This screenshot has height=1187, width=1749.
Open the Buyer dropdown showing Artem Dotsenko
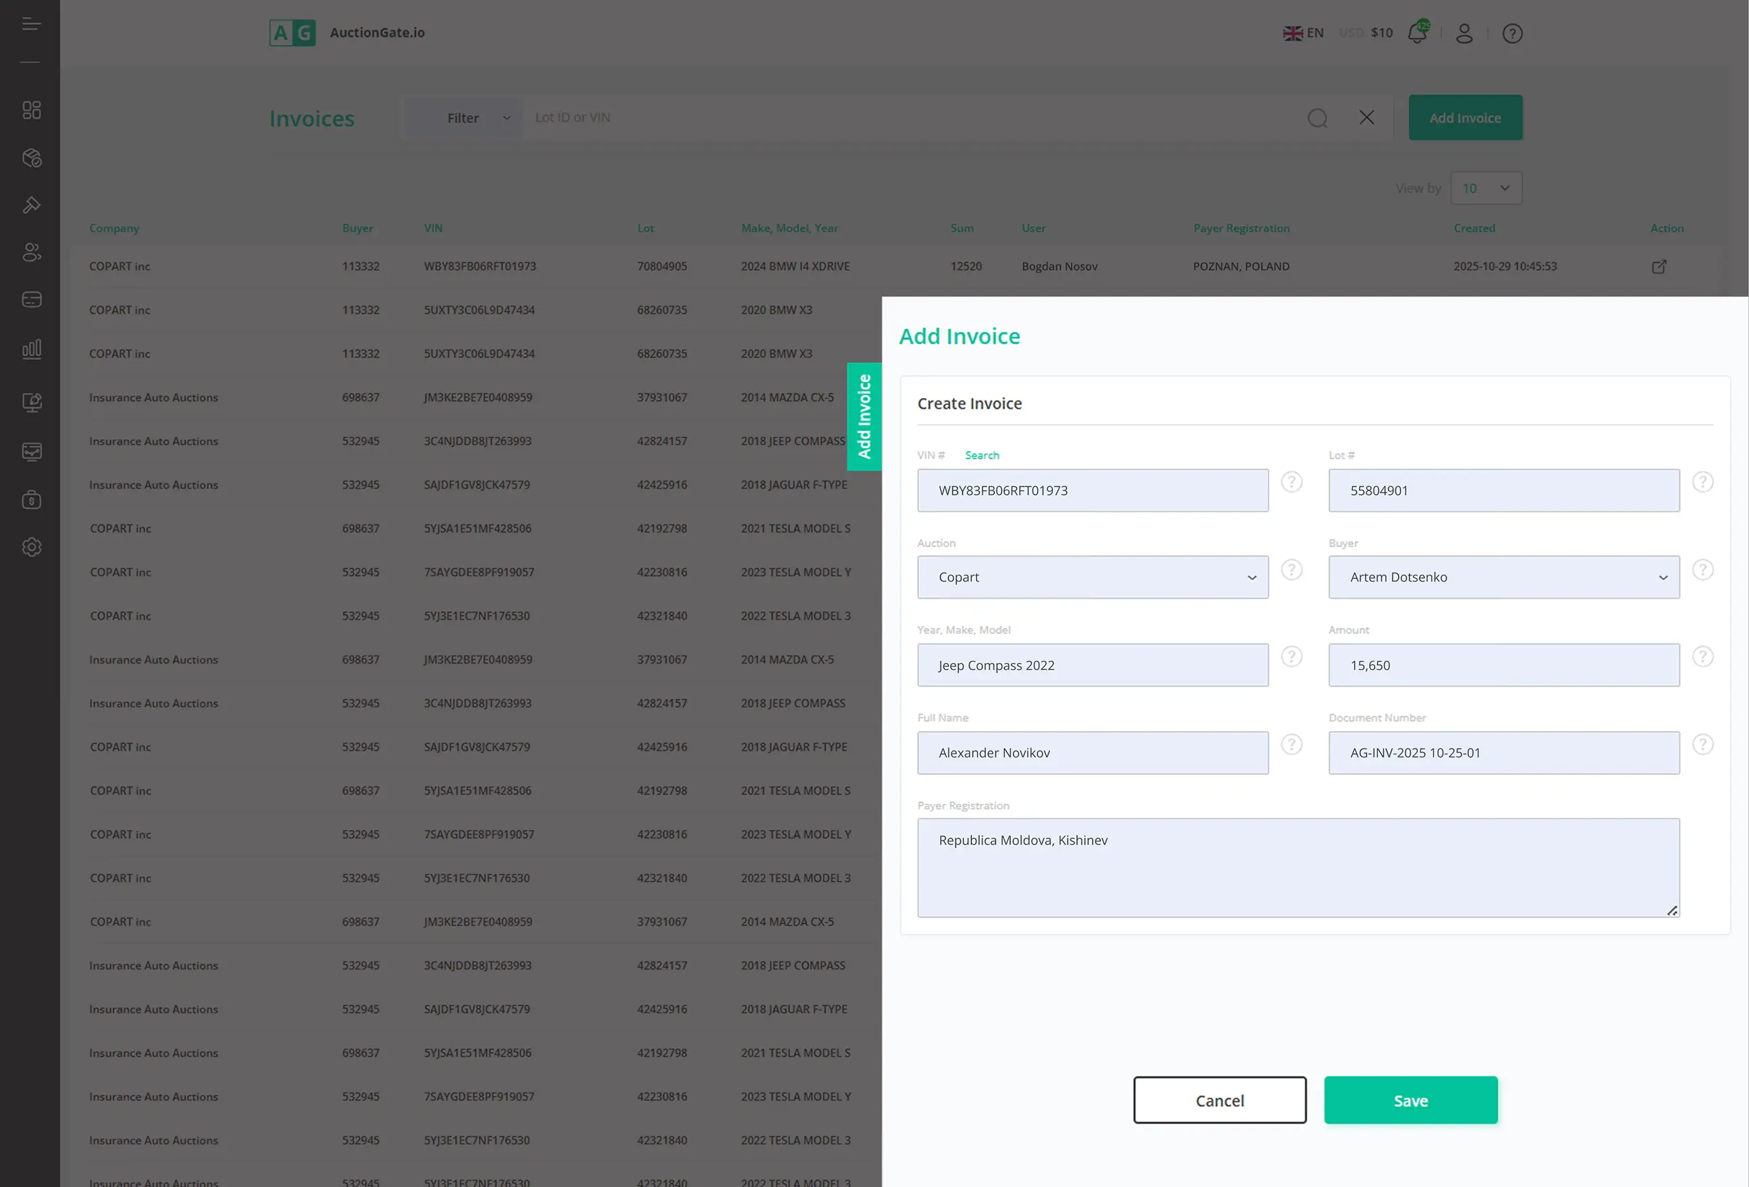tap(1503, 577)
